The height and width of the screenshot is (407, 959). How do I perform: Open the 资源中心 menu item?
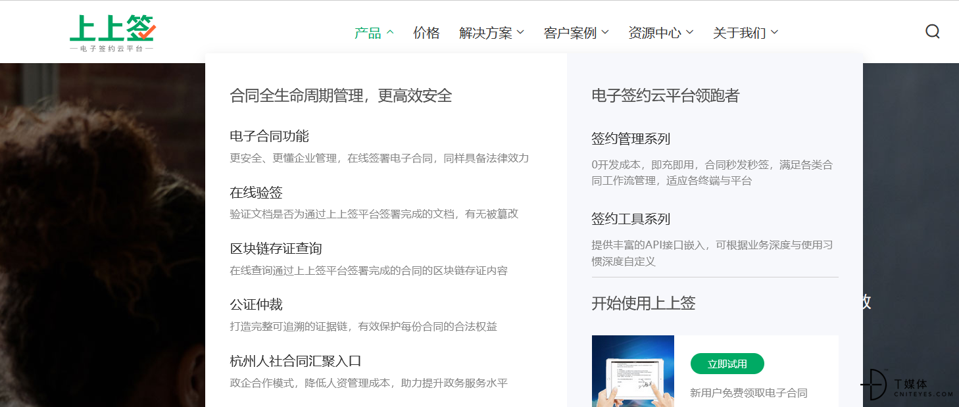pyautogui.click(x=654, y=32)
